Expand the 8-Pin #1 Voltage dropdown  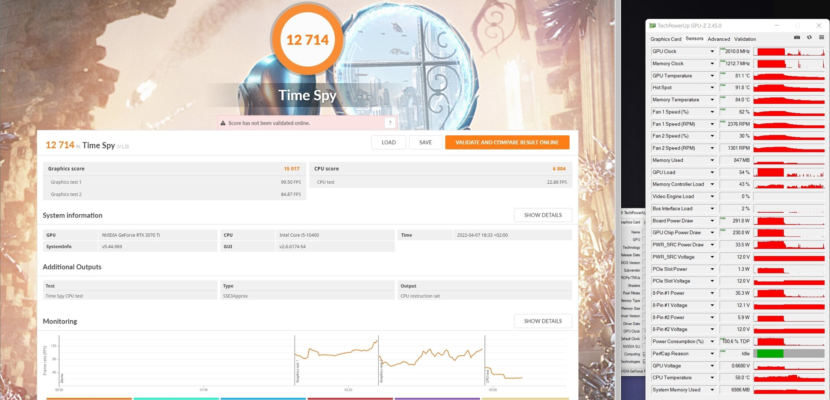click(712, 305)
